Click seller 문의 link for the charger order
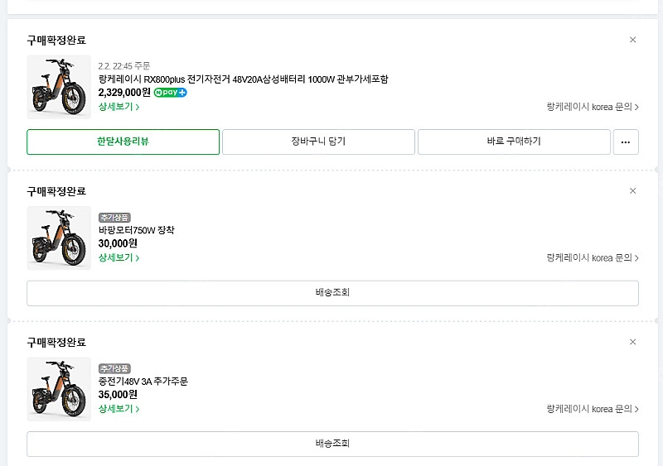663x466 pixels. [592, 409]
